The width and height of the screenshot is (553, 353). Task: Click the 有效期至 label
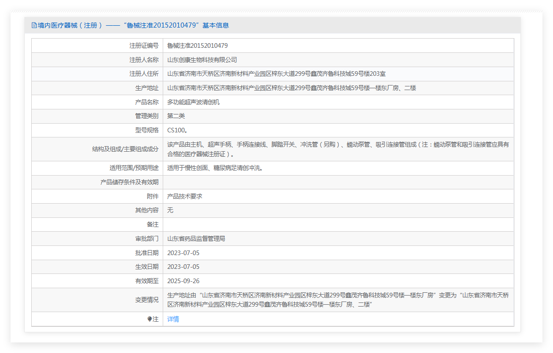[147, 281]
